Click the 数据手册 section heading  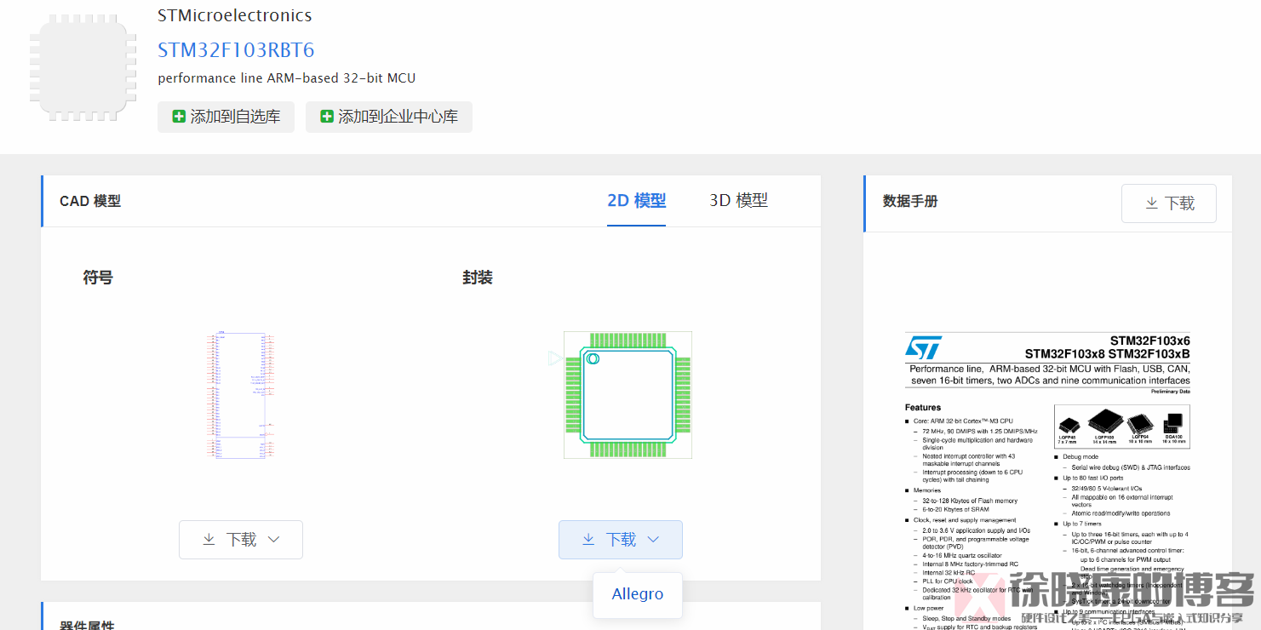tap(910, 202)
